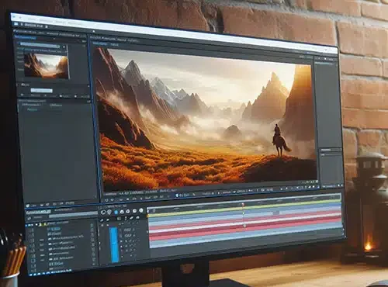Switch to the second tab above the composition viewer
The width and height of the screenshot is (388, 287).
coord(114,45)
